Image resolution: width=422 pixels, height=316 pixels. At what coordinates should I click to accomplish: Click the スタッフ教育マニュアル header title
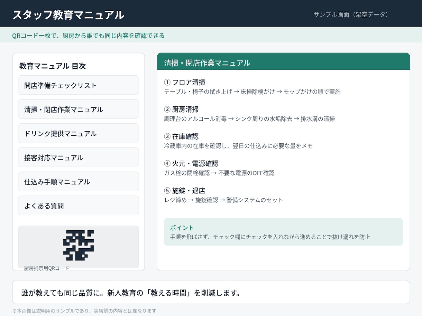point(68,15)
